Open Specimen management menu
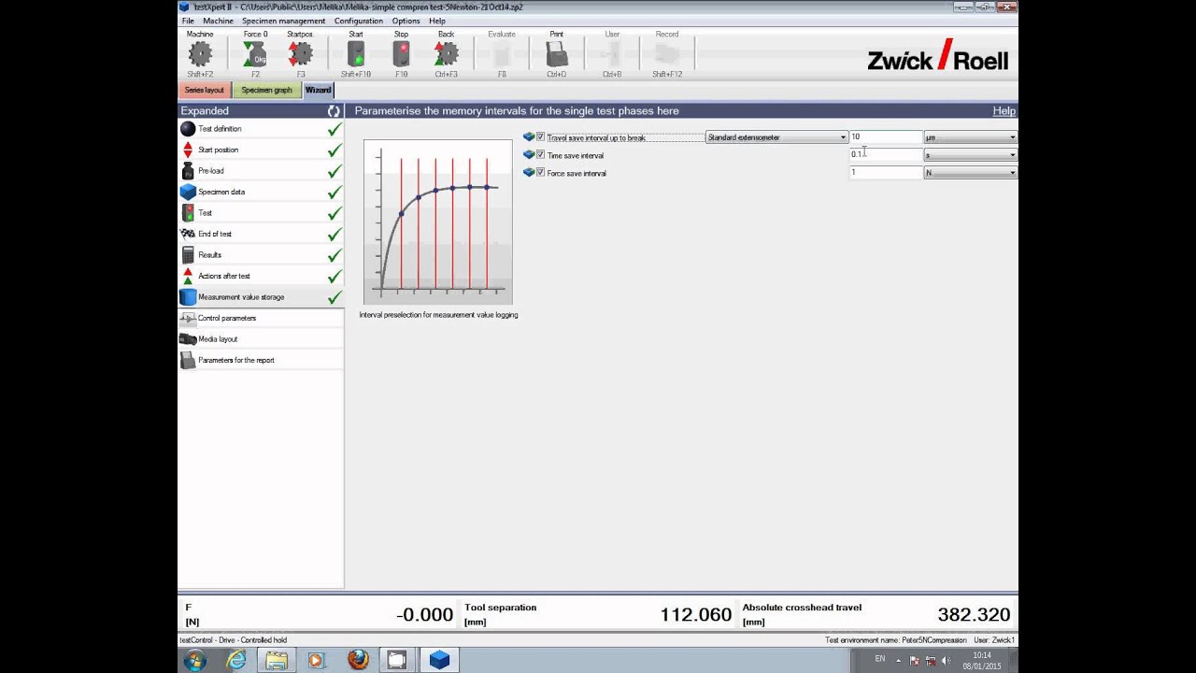 [283, 21]
